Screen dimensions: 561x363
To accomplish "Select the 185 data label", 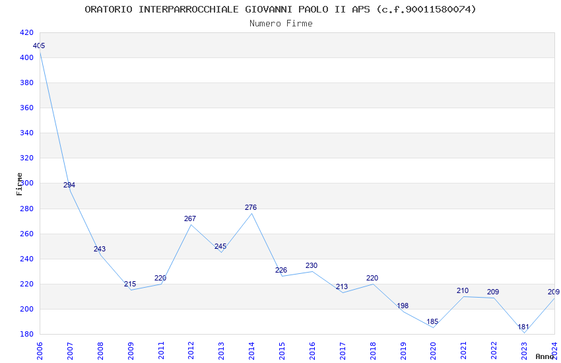I will coord(432,321).
